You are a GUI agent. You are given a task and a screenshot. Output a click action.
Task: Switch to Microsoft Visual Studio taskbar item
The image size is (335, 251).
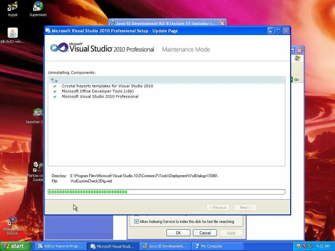(113, 246)
